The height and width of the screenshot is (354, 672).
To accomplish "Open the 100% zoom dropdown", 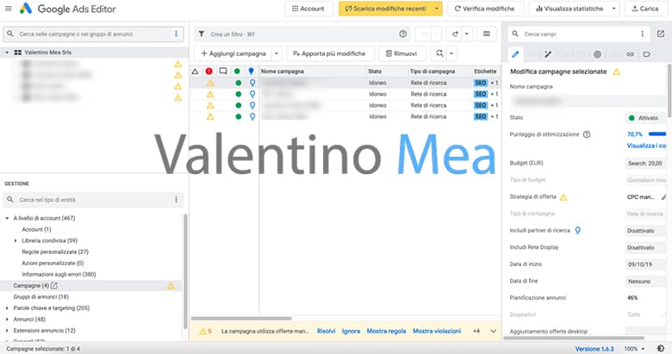I will click(x=634, y=349).
